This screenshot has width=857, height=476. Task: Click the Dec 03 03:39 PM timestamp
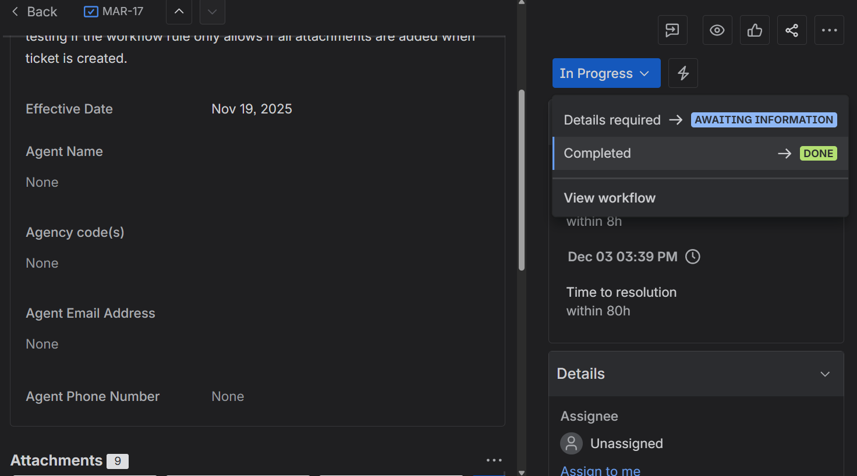coord(622,257)
